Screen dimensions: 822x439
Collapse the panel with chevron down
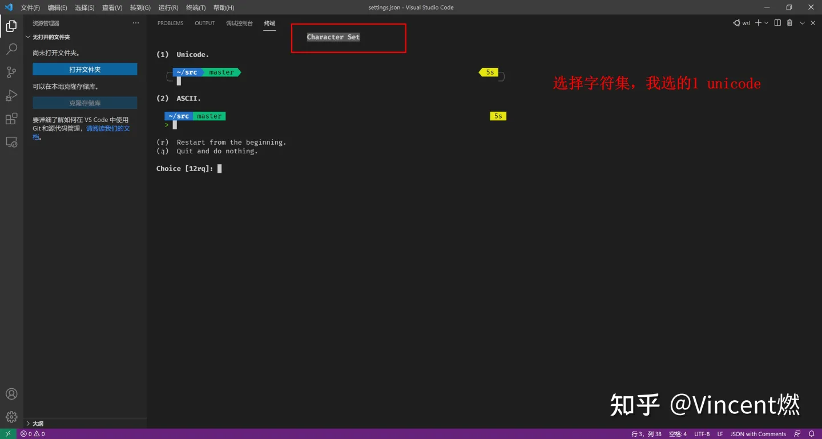802,23
